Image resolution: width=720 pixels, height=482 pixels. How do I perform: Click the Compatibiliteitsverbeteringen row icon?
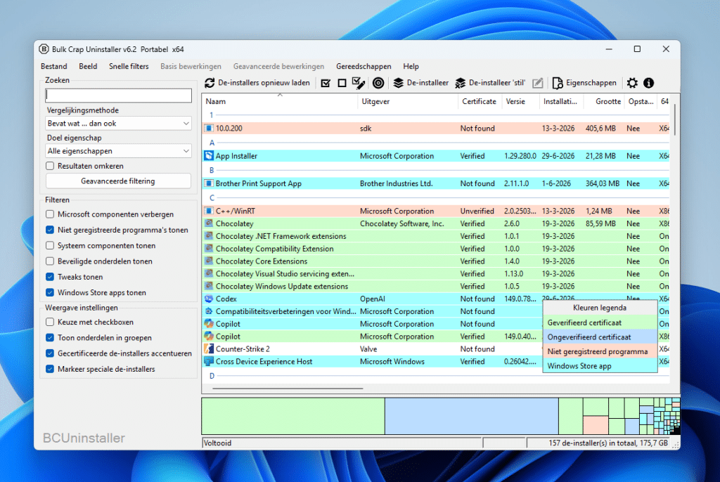coord(208,311)
